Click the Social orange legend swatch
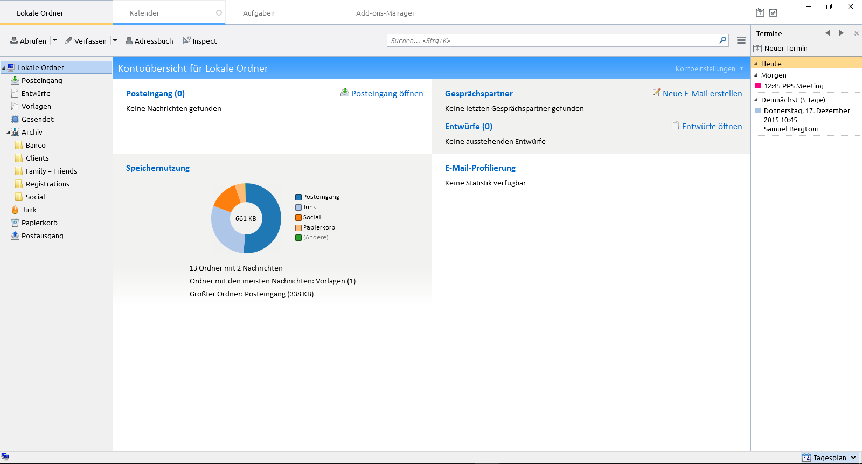This screenshot has width=862, height=464. [x=298, y=218]
